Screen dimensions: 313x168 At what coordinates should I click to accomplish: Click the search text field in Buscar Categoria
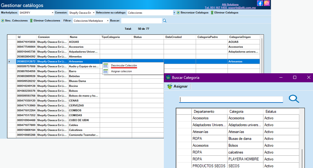coord(231,99)
